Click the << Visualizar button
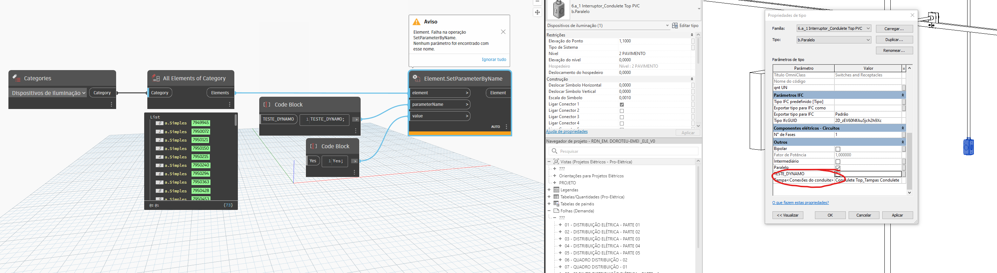This screenshot has height=273, width=997. click(788, 215)
